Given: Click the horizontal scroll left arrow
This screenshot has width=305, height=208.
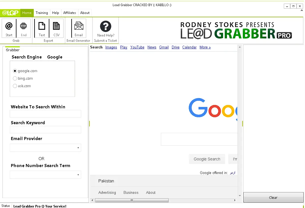Looking at the screenshot, I should (92, 200).
